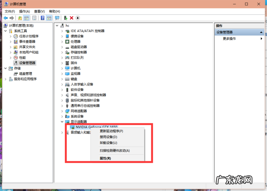
Task: Select 设备管理器 in the left tree
Action: 27,63
